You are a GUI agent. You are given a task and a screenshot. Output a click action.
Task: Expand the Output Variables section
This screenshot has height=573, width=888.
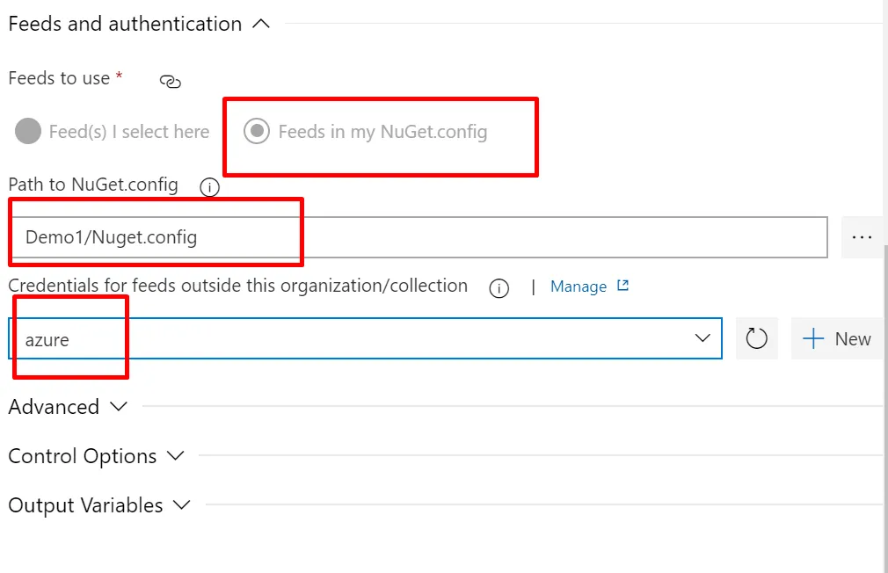point(182,505)
